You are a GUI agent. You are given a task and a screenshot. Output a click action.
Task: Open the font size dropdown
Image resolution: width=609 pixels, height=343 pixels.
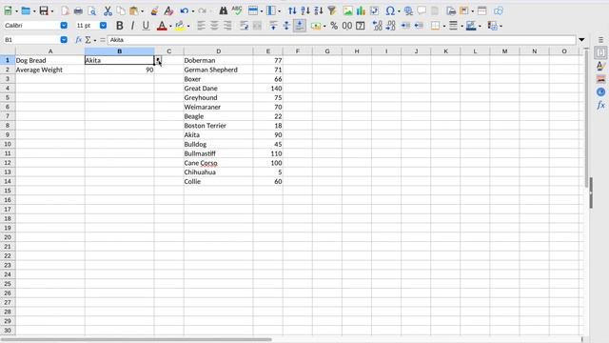pyautogui.click(x=103, y=26)
